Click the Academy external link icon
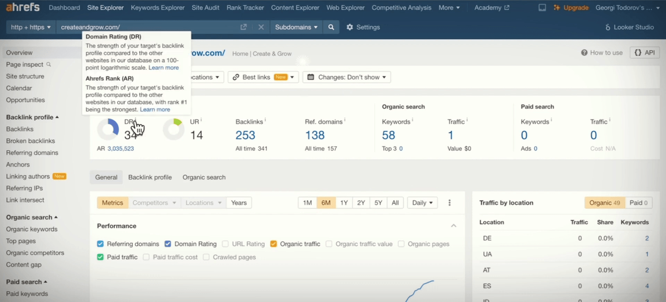Viewport: 666px width, 302px height. point(507,7)
